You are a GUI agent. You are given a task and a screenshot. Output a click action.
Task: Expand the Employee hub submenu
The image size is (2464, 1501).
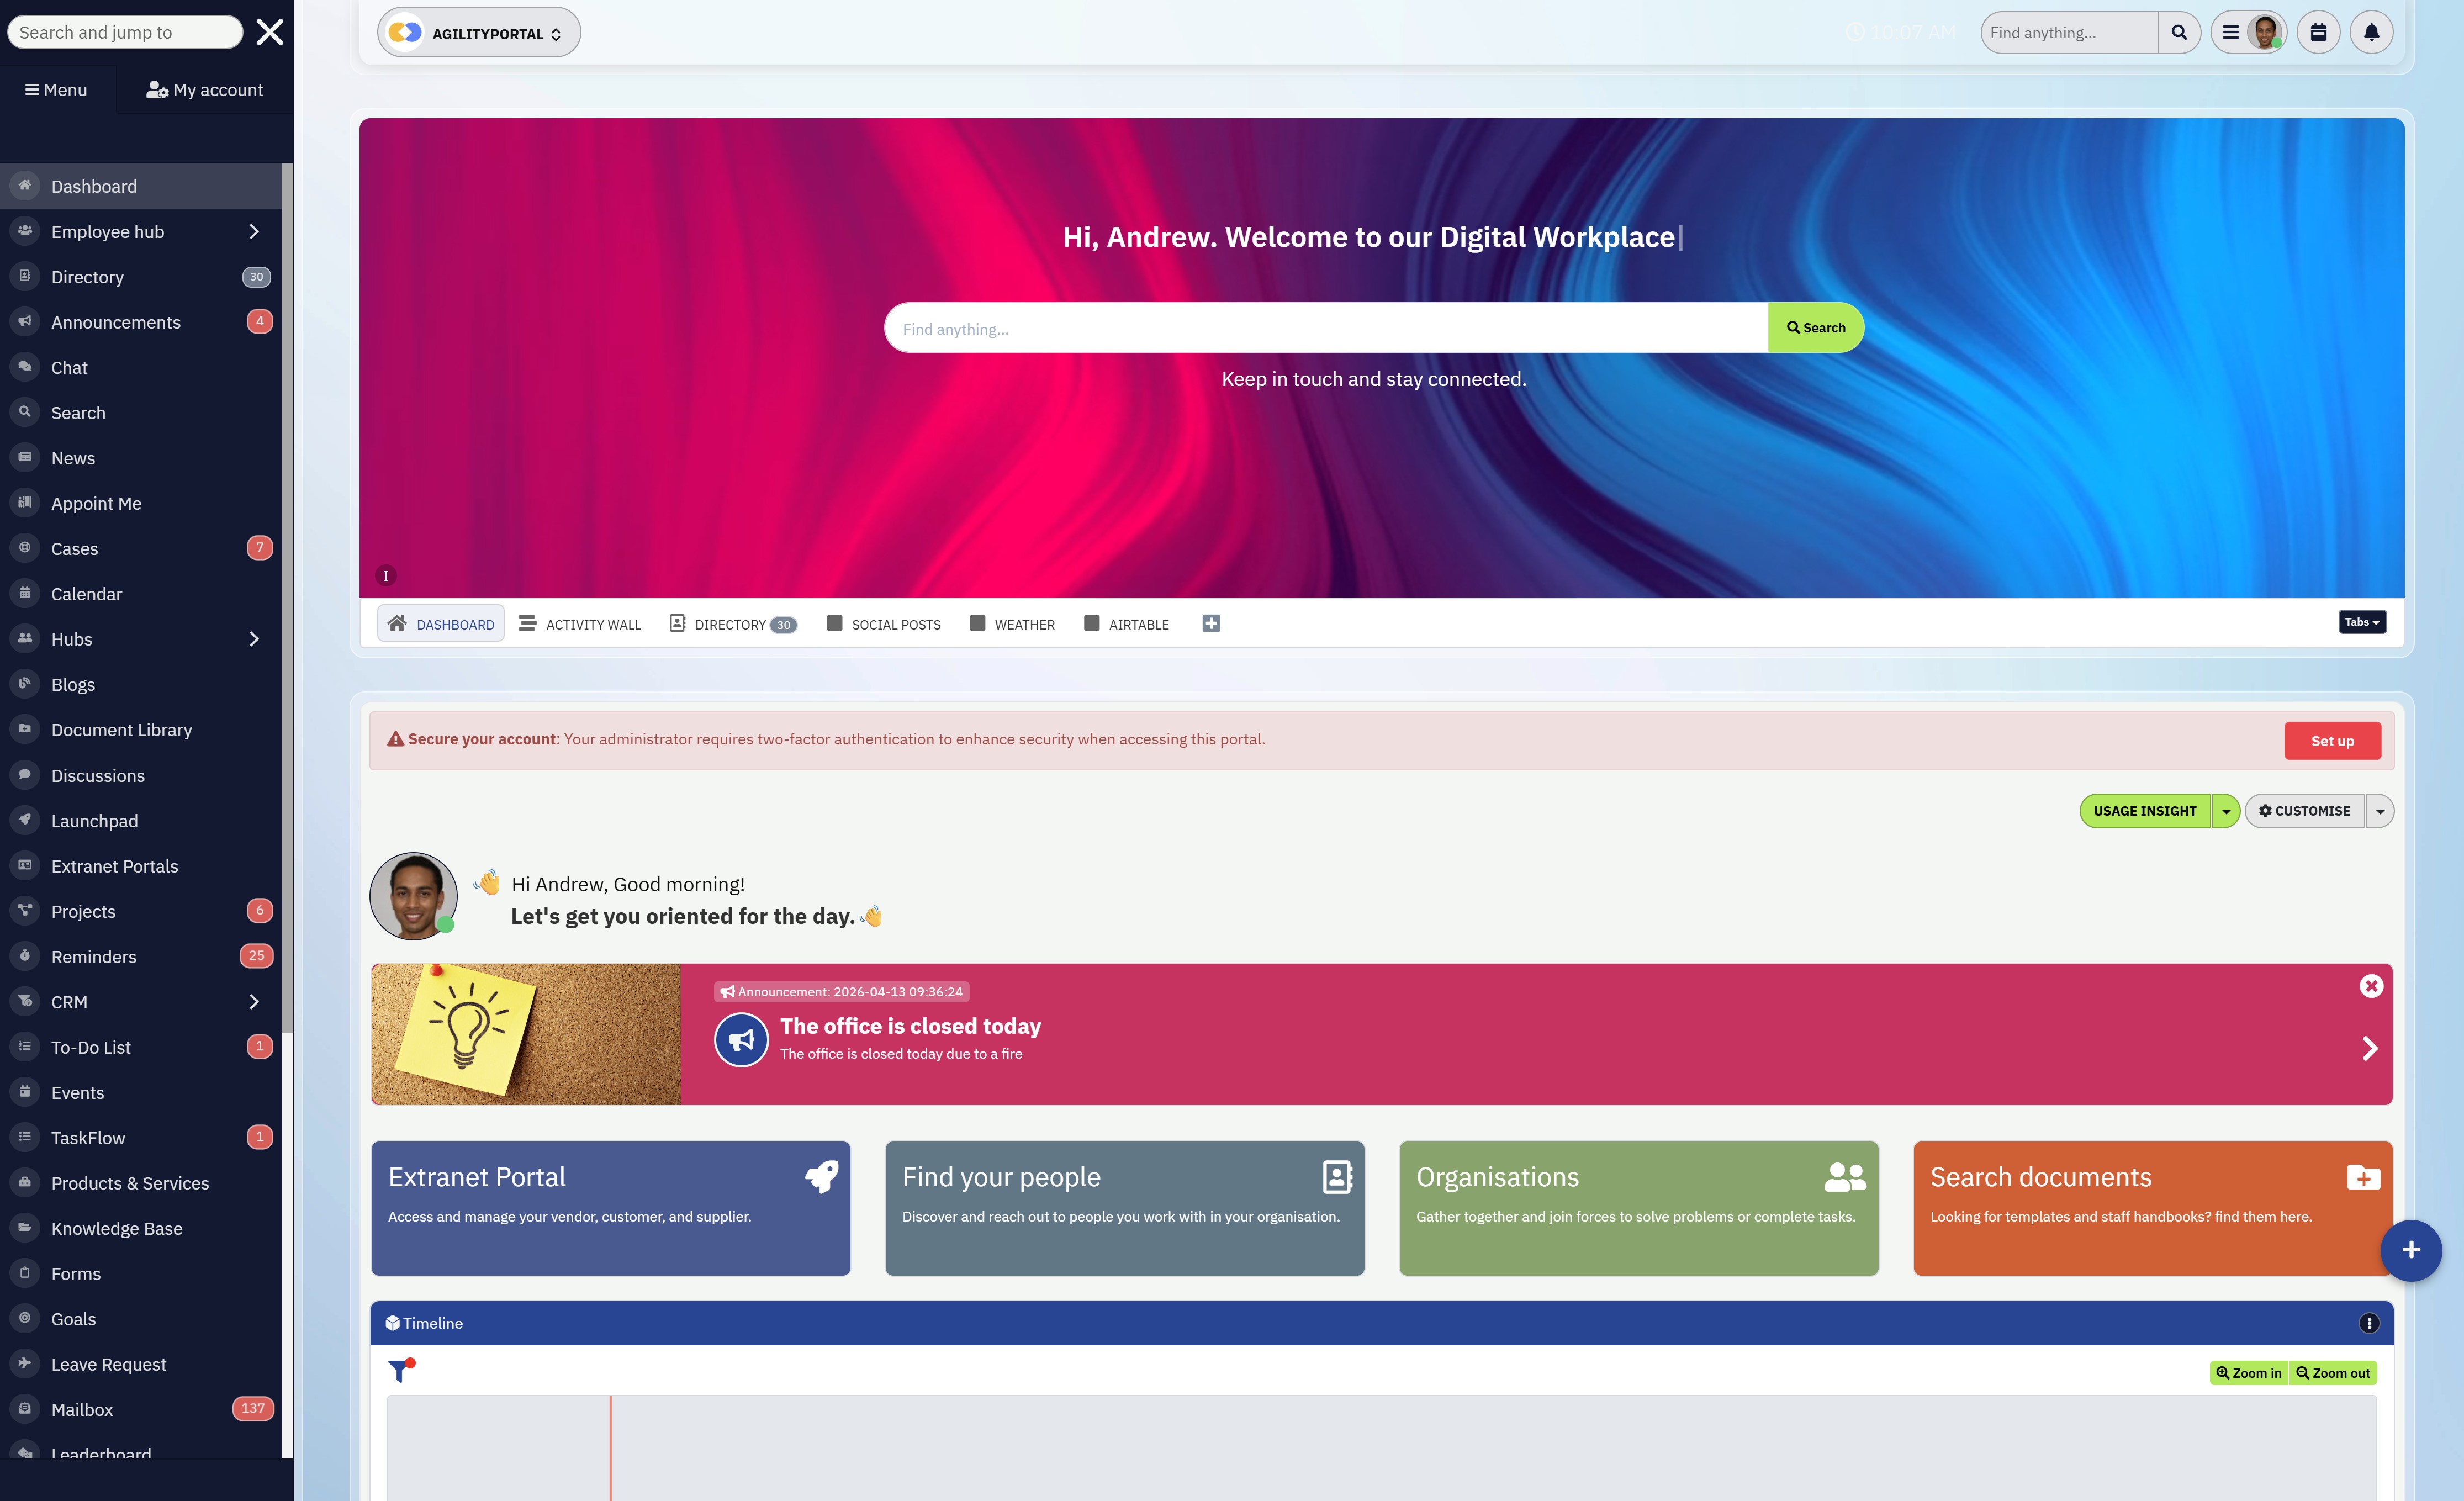(254, 232)
